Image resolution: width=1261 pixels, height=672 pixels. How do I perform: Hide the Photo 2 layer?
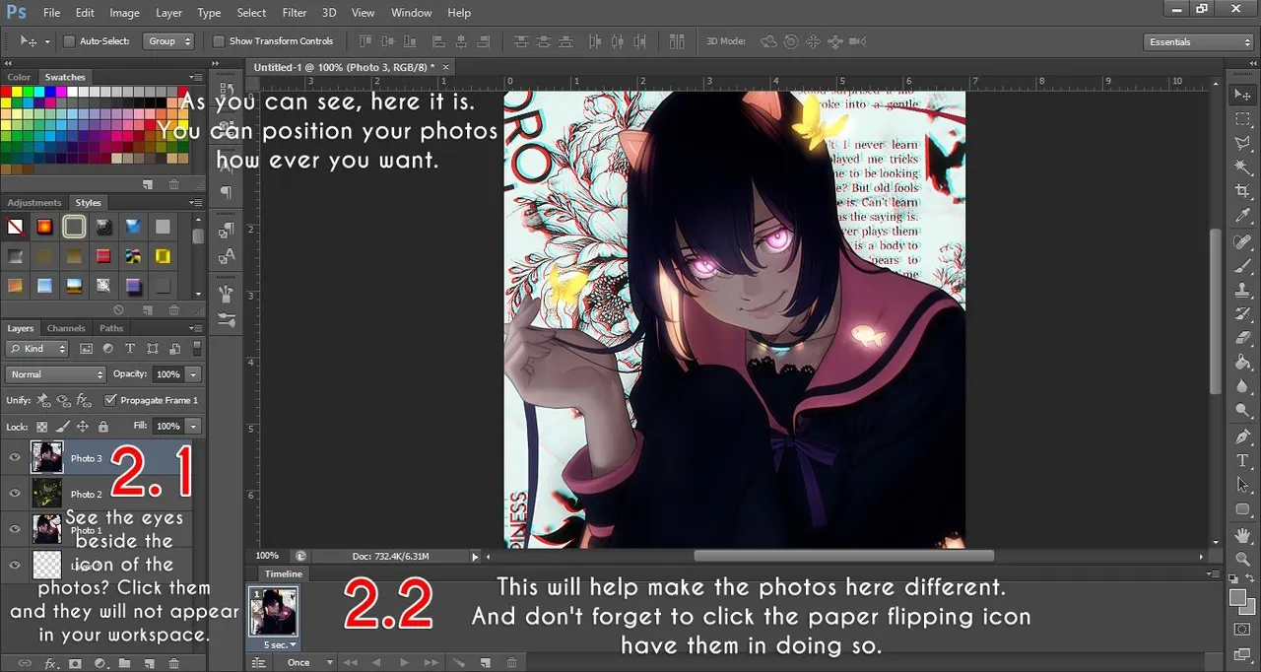pos(15,494)
